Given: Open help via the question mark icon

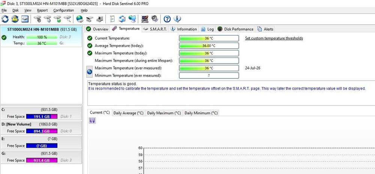Looking at the screenshot, I should [x=167, y=19].
